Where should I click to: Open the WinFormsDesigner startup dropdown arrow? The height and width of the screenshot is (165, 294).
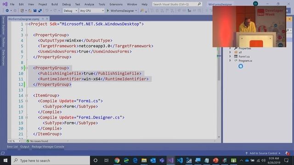[x=136, y=11]
